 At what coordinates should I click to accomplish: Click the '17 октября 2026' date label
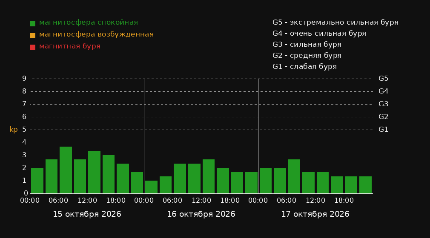(x=315, y=214)
